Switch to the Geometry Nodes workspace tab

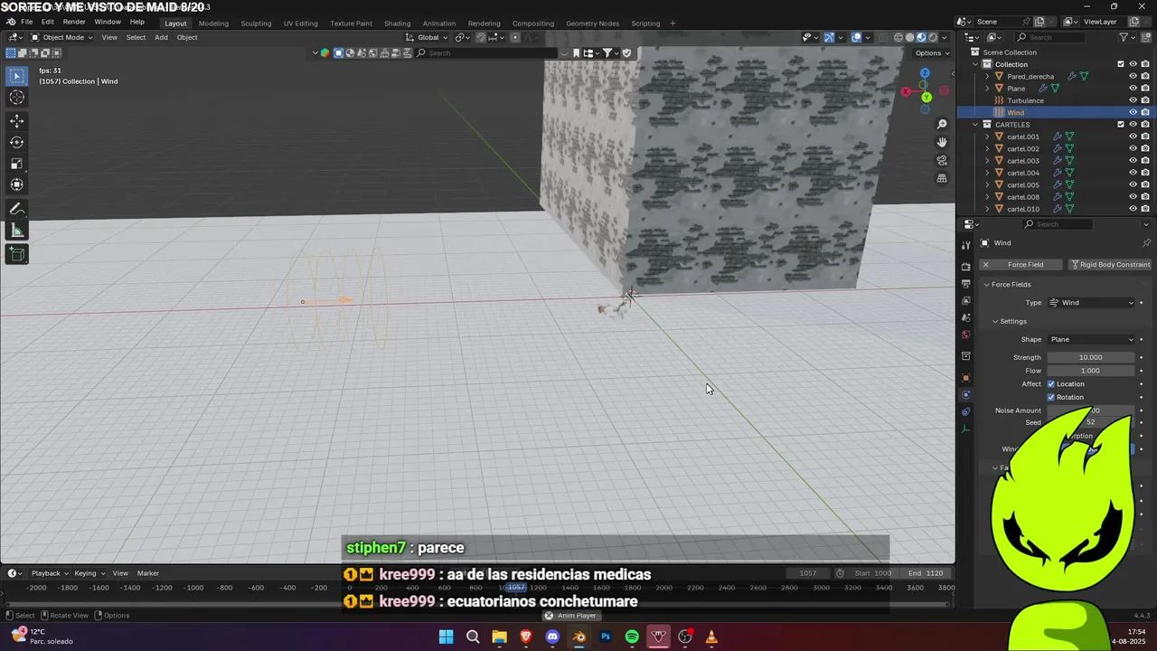[x=592, y=23]
